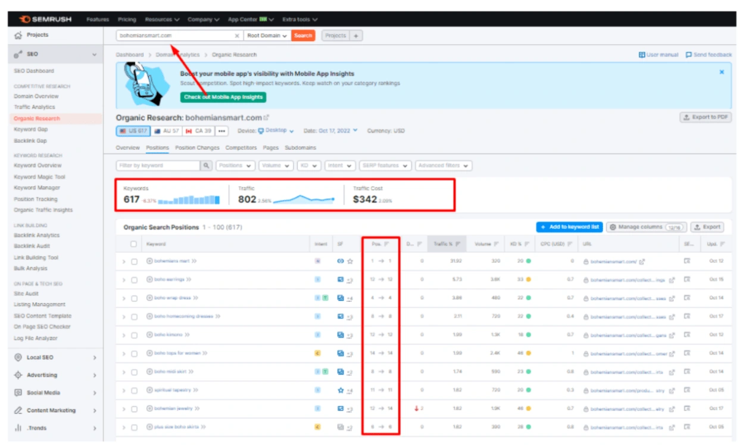Open SERP snapshot icon for bohemian jewelry row

(687, 409)
